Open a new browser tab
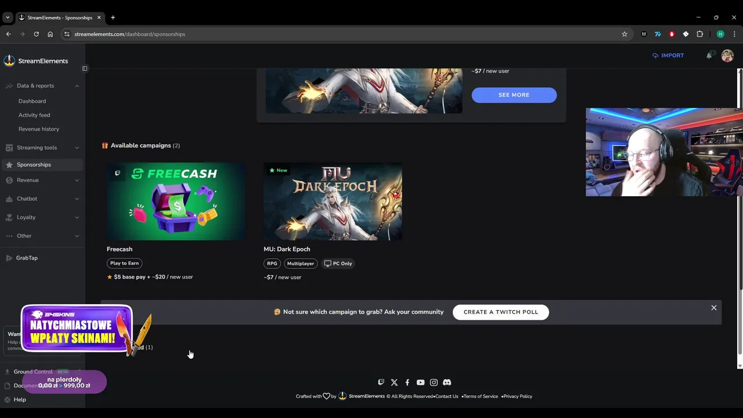This screenshot has height=418, width=743. pyautogui.click(x=113, y=17)
